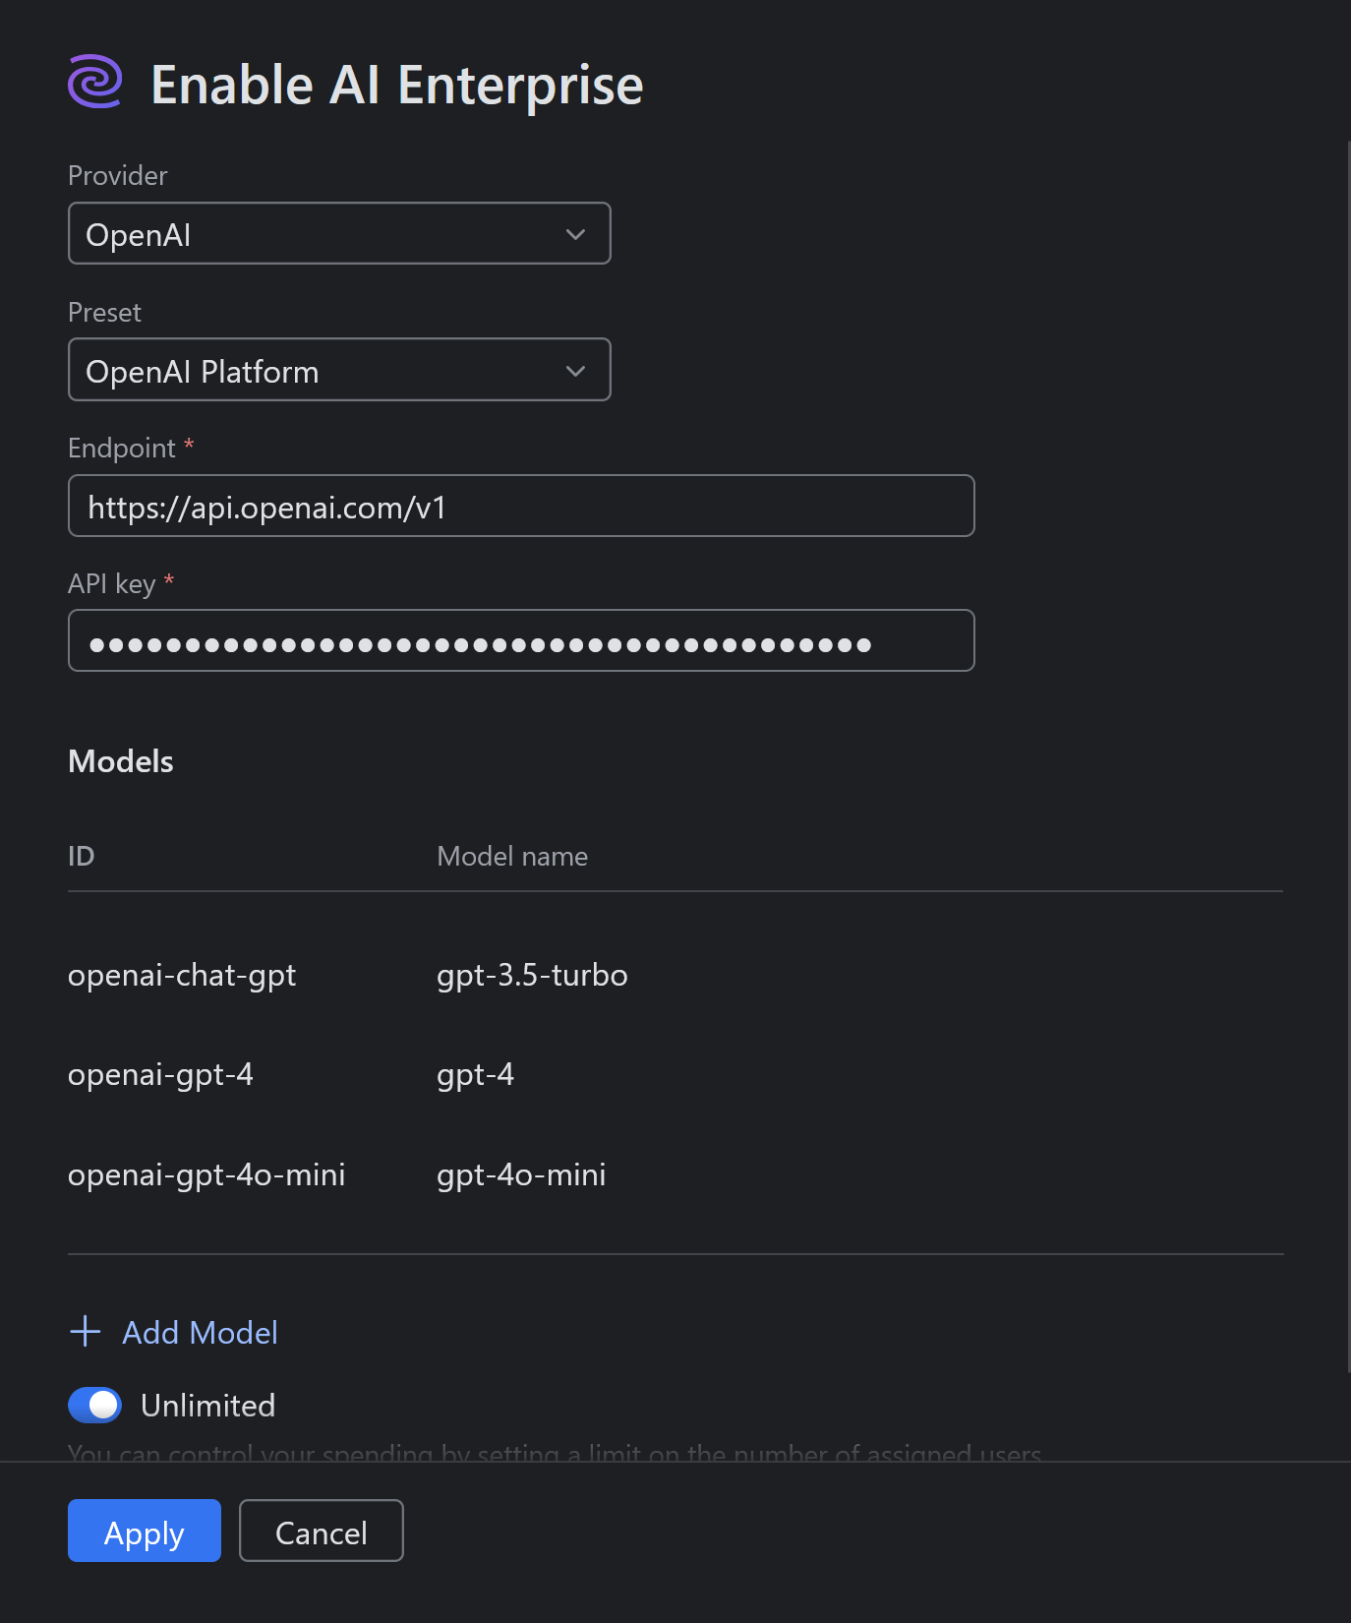Select the openai-gpt-4 model ID
This screenshot has height=1623, width=1351.
pos(160,1074)
